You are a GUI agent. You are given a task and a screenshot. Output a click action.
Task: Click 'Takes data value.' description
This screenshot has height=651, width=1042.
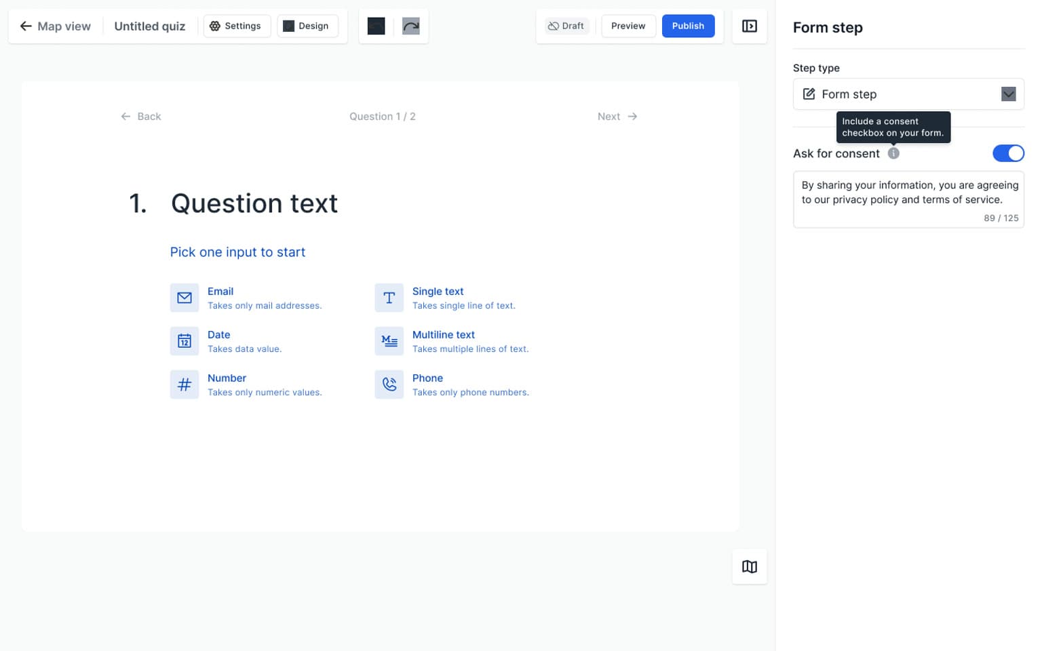(244, 349)
